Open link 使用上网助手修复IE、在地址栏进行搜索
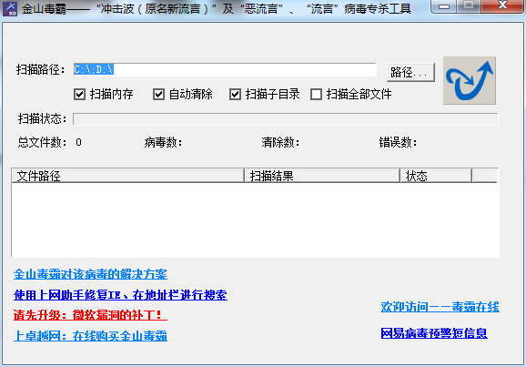 (x=120, y=295)
